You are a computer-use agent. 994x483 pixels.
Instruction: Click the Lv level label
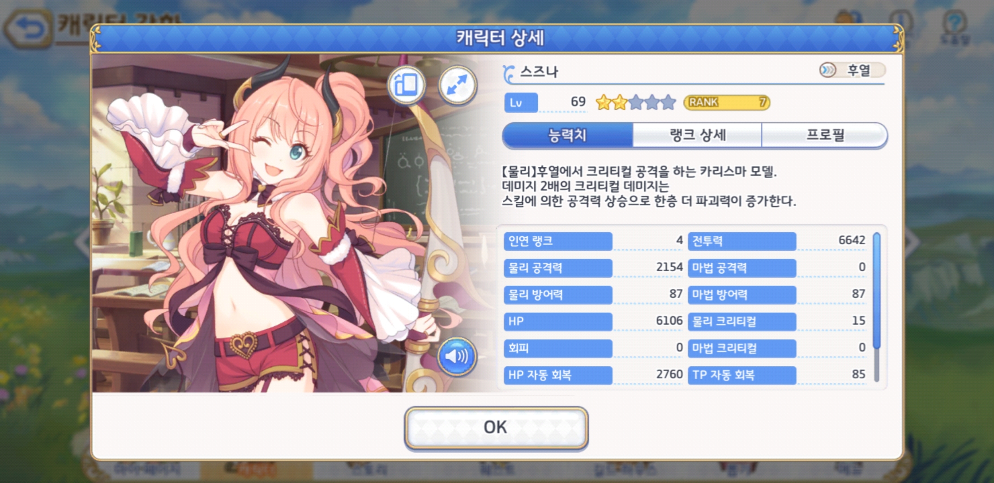[x=521, y=102]
